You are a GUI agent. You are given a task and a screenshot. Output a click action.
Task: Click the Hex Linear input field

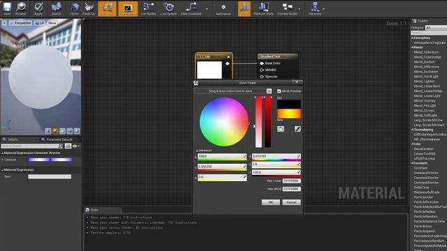[291, 181]
